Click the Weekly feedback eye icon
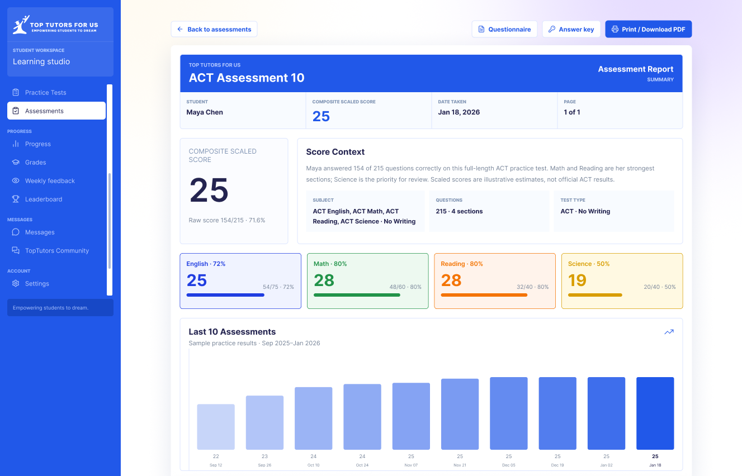 16,180
